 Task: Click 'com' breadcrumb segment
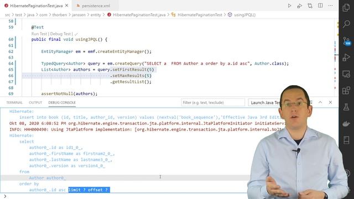pyautogui.click(x=43, y=15)
